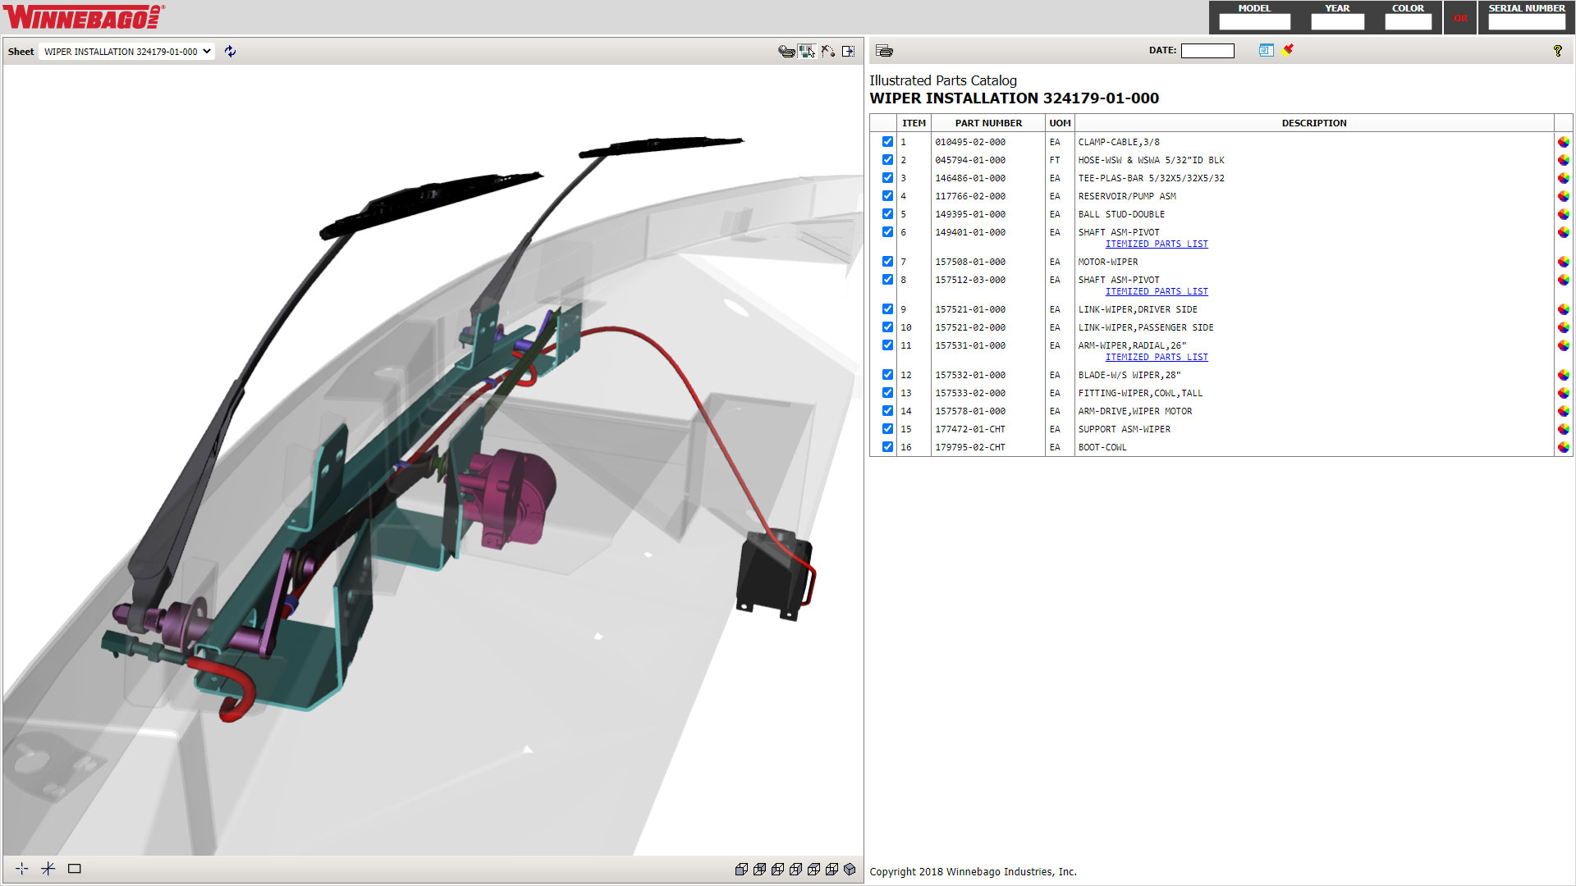Uncheck item 2 HOSE-WSW checkbox
The height and width of the screenshot is (886, 1576).
tap(887, 160)
